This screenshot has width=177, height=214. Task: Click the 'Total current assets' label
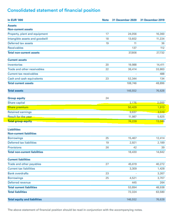pos(20,83)
